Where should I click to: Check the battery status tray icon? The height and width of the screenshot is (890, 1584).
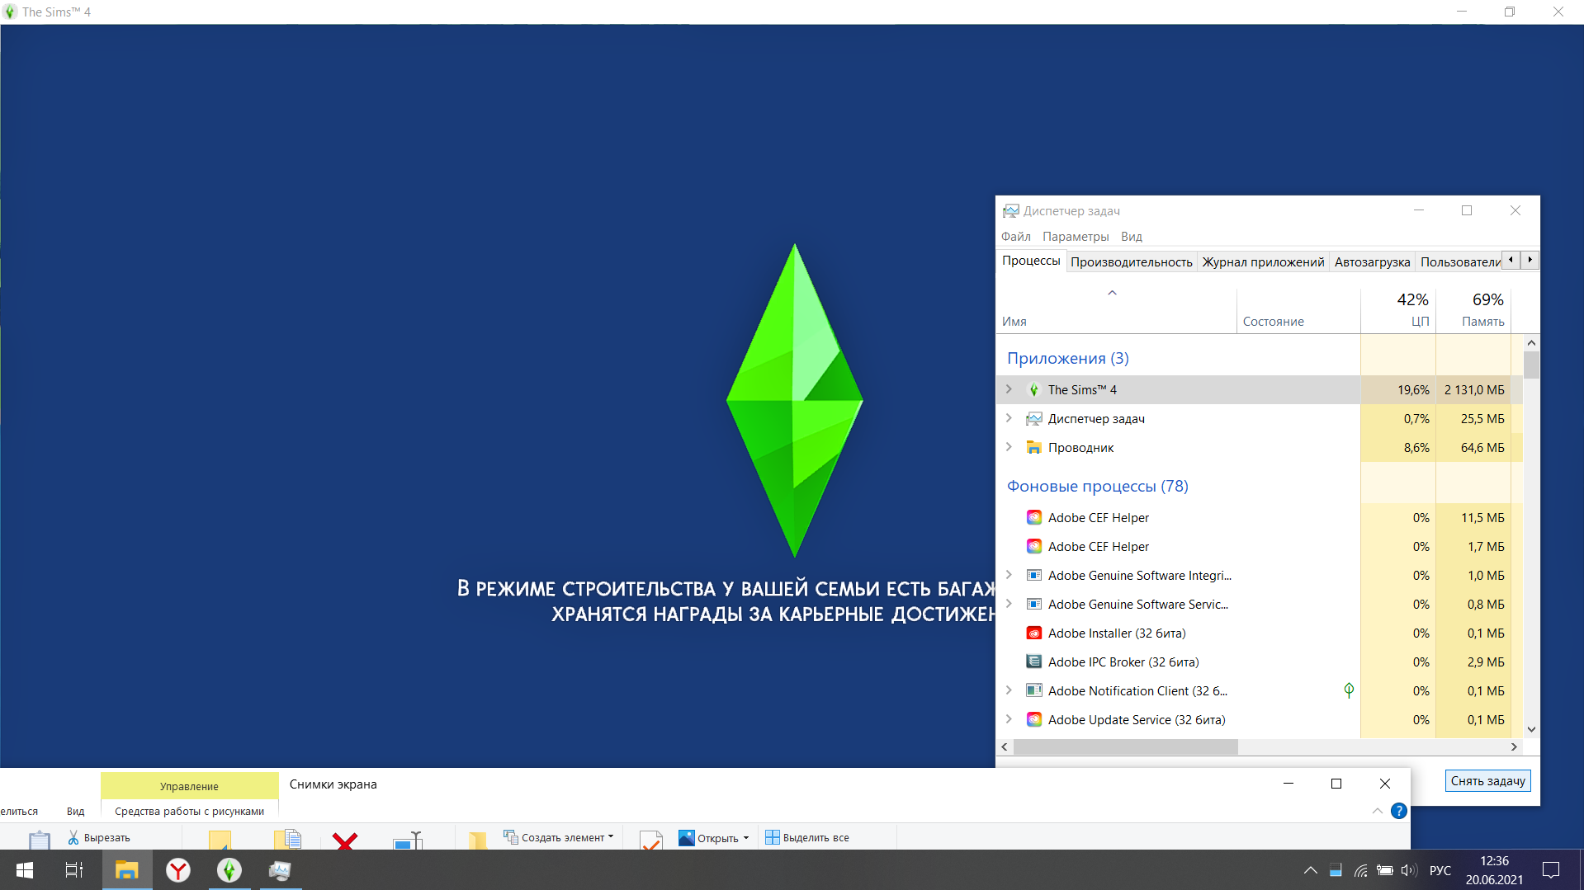pyautogui.click(x=1385, y=870)
